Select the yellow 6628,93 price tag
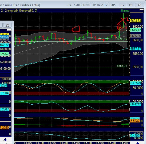146x144 pixels. (136, 20)
